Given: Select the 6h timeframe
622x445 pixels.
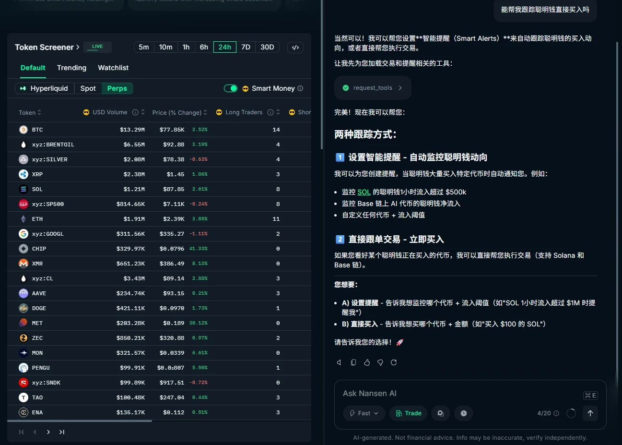Looking at the screenshot, I should click(204, 47).
